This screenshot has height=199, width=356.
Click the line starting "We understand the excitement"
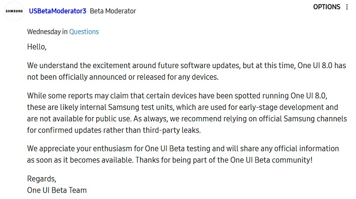133,65
